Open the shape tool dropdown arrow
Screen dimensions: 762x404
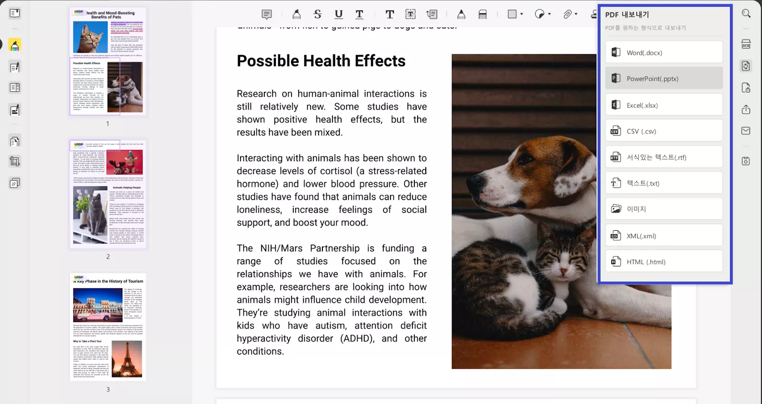(522, 14)
